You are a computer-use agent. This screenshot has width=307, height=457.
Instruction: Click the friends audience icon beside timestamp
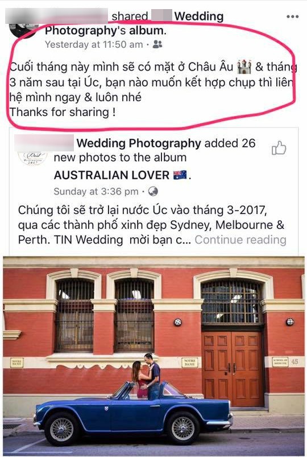pyautogui.click(x=157, y=44)
